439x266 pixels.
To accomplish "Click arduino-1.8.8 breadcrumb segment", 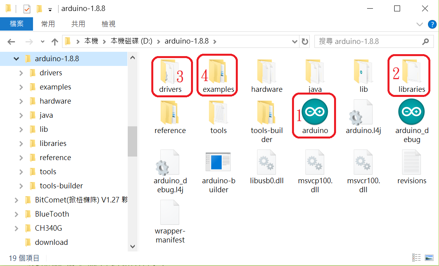I will (x=187, y=41).
